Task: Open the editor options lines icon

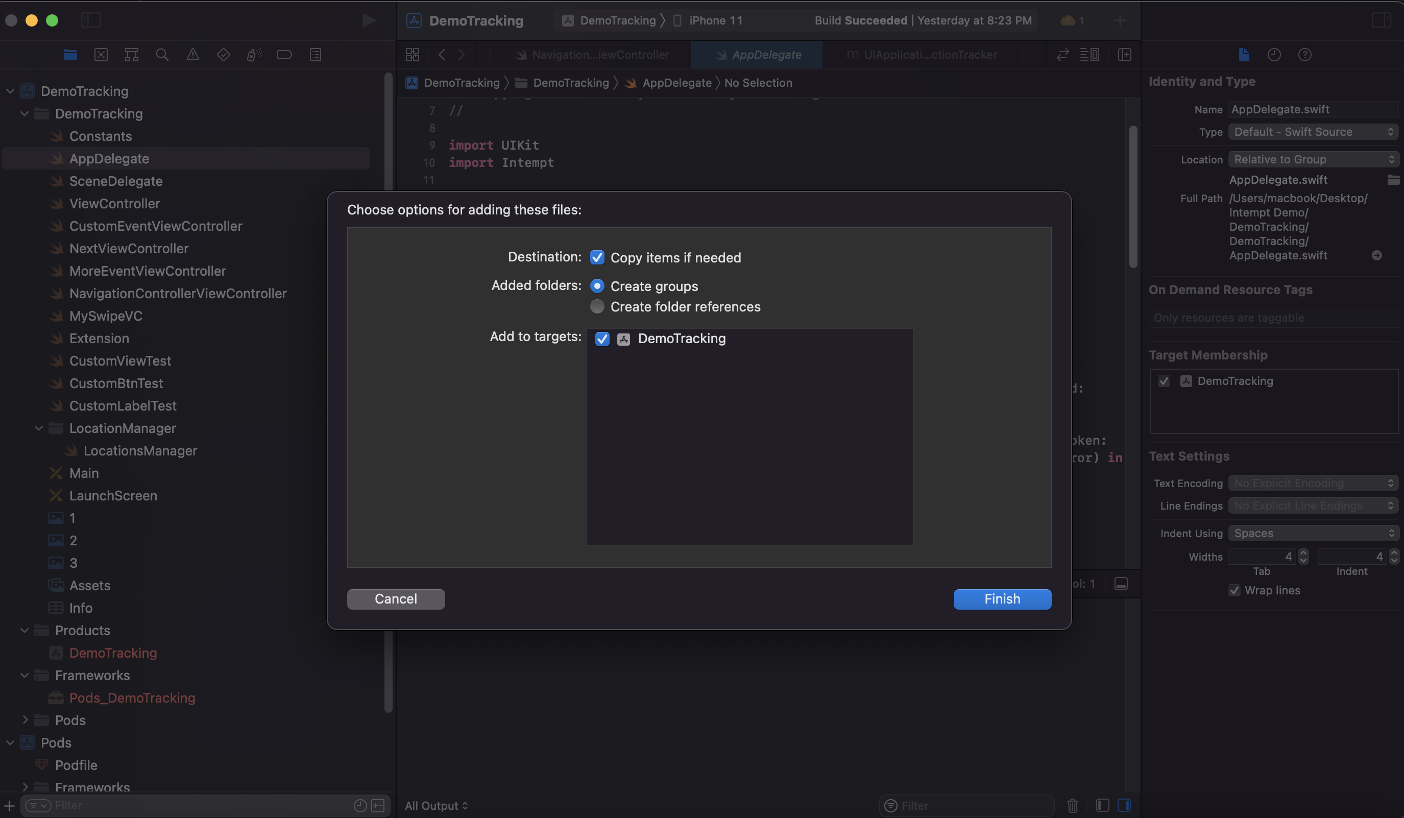Action: pos(1089,55)
